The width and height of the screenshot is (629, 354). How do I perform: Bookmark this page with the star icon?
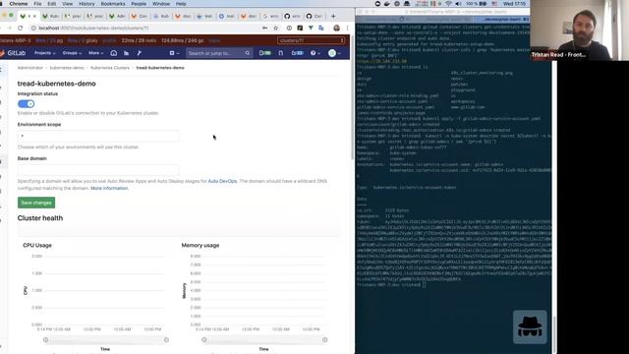[275, 29]
